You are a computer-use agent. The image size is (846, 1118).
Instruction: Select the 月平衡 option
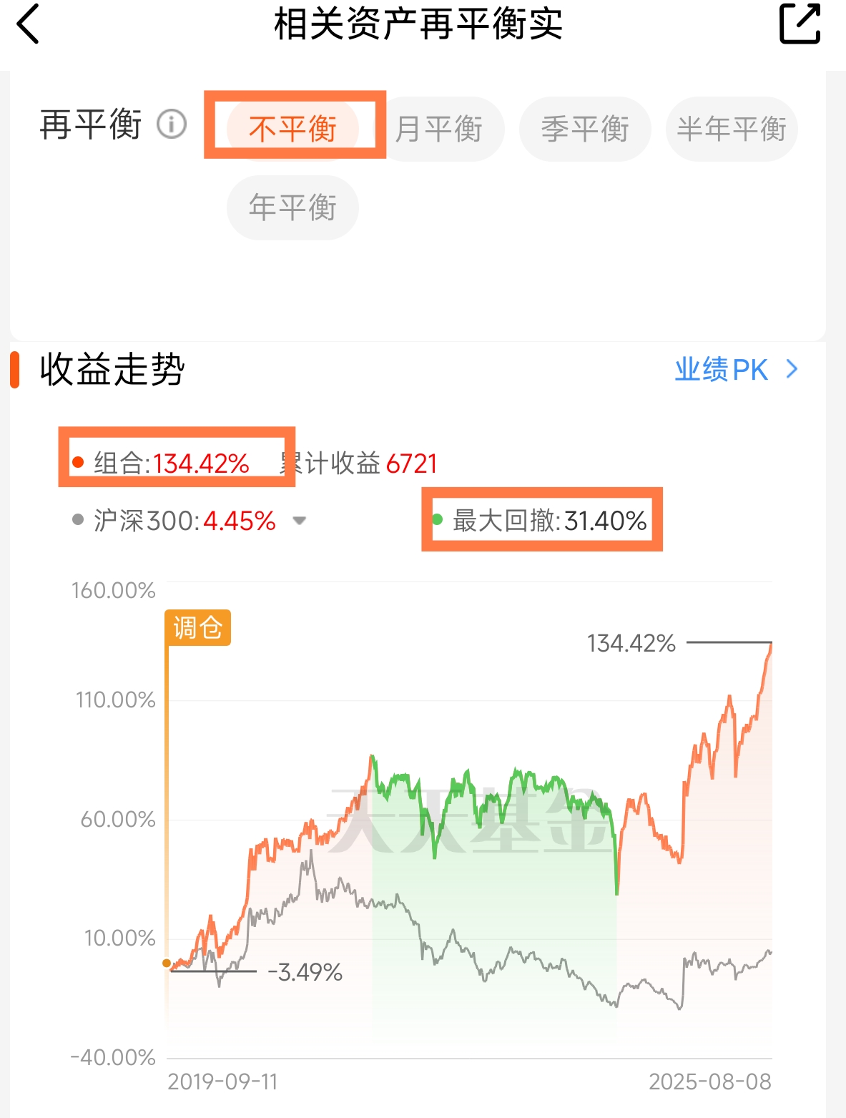pyautogui.click(x=439, y=129)
